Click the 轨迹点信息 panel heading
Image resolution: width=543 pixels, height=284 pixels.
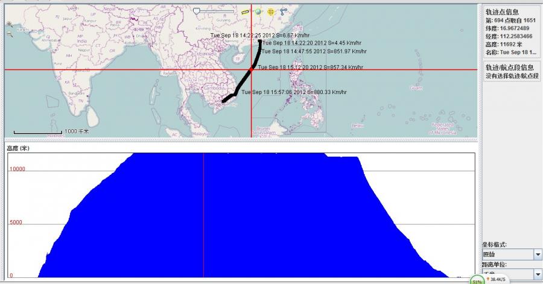pos(502,12)
